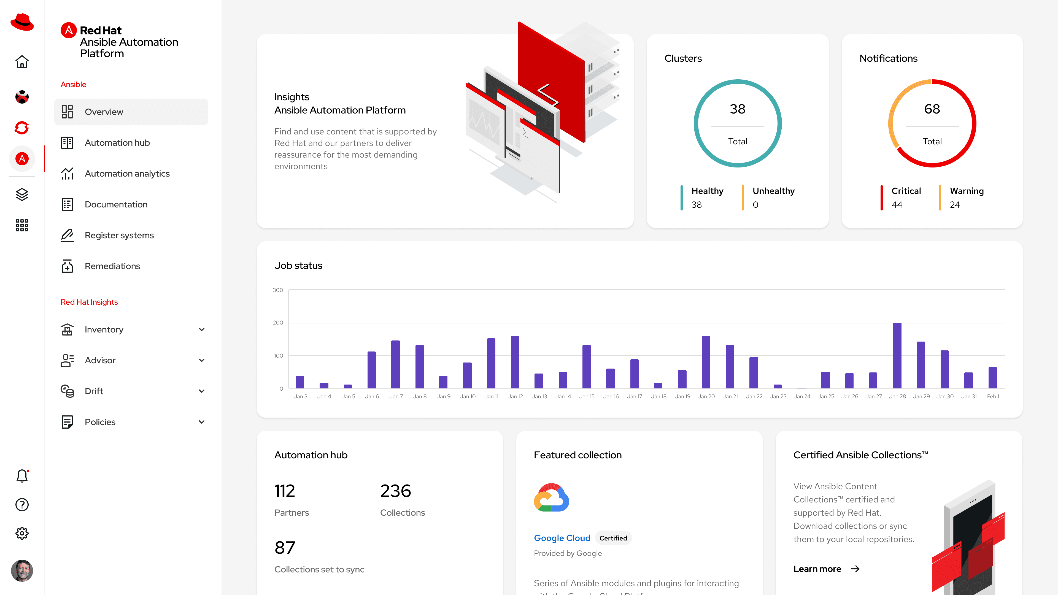This screenshot has width=1058, height=595.
Task: Click the Register systems pen icon
Action: tap(67, 235)
